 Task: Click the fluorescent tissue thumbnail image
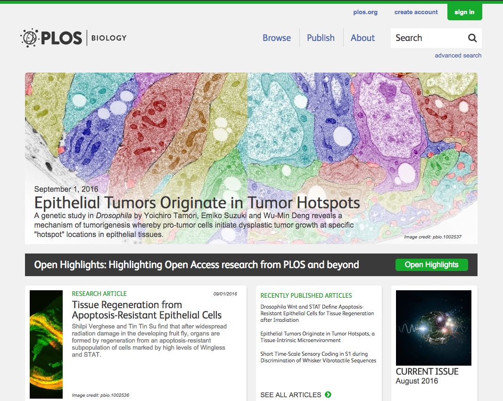coord(46,344)
